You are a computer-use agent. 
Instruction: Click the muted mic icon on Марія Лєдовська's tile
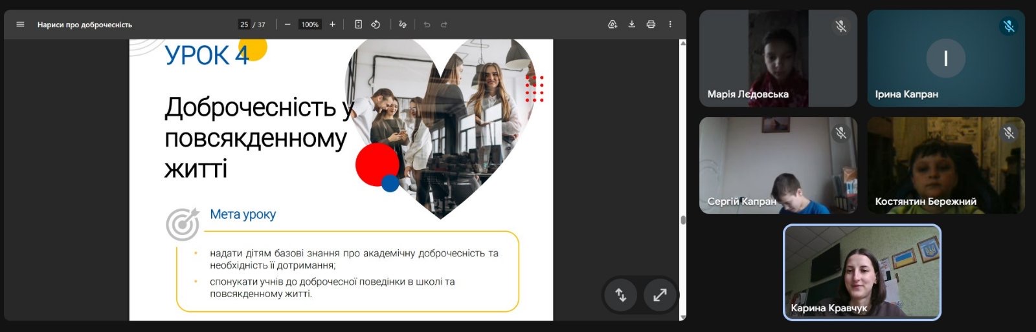[840, 26]
